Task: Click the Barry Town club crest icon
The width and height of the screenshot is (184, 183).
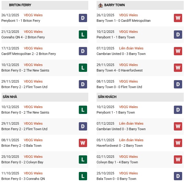Action: (x=100, y=5)
